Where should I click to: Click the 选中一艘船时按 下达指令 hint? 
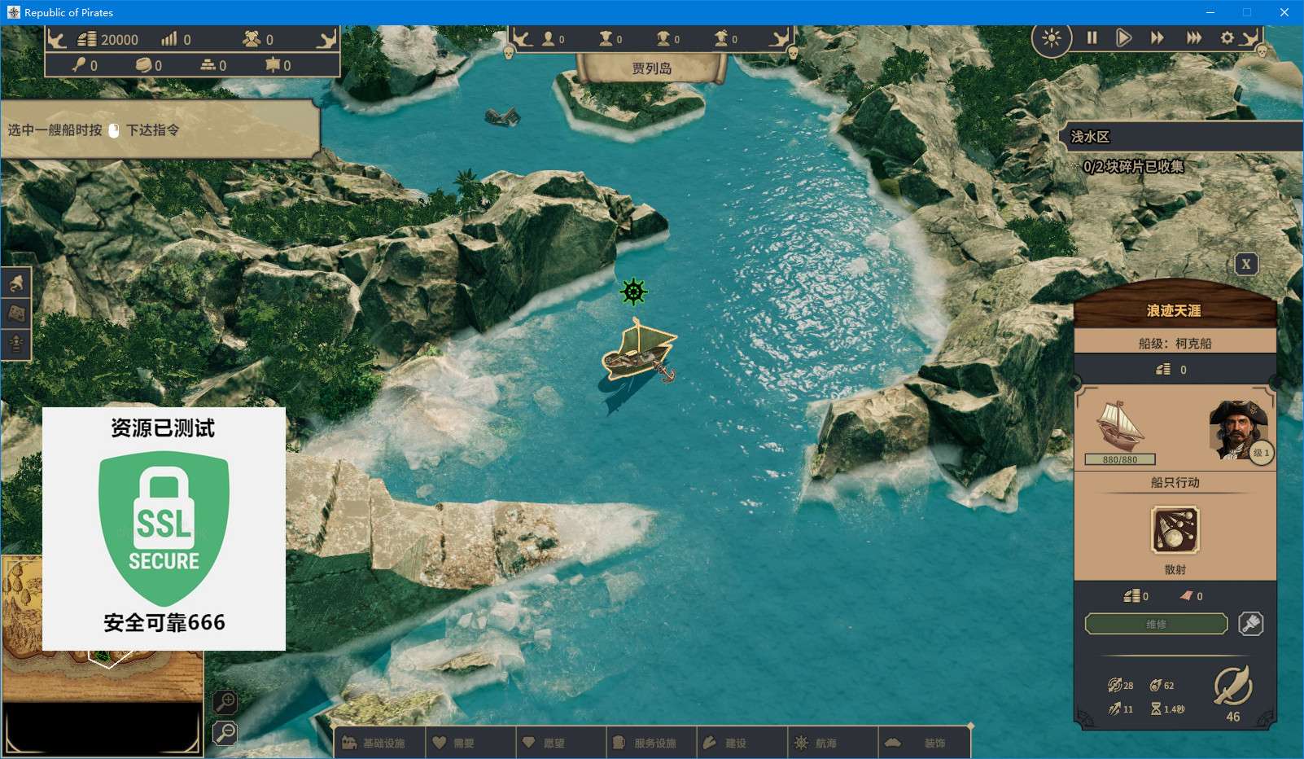tap(94, 129)
